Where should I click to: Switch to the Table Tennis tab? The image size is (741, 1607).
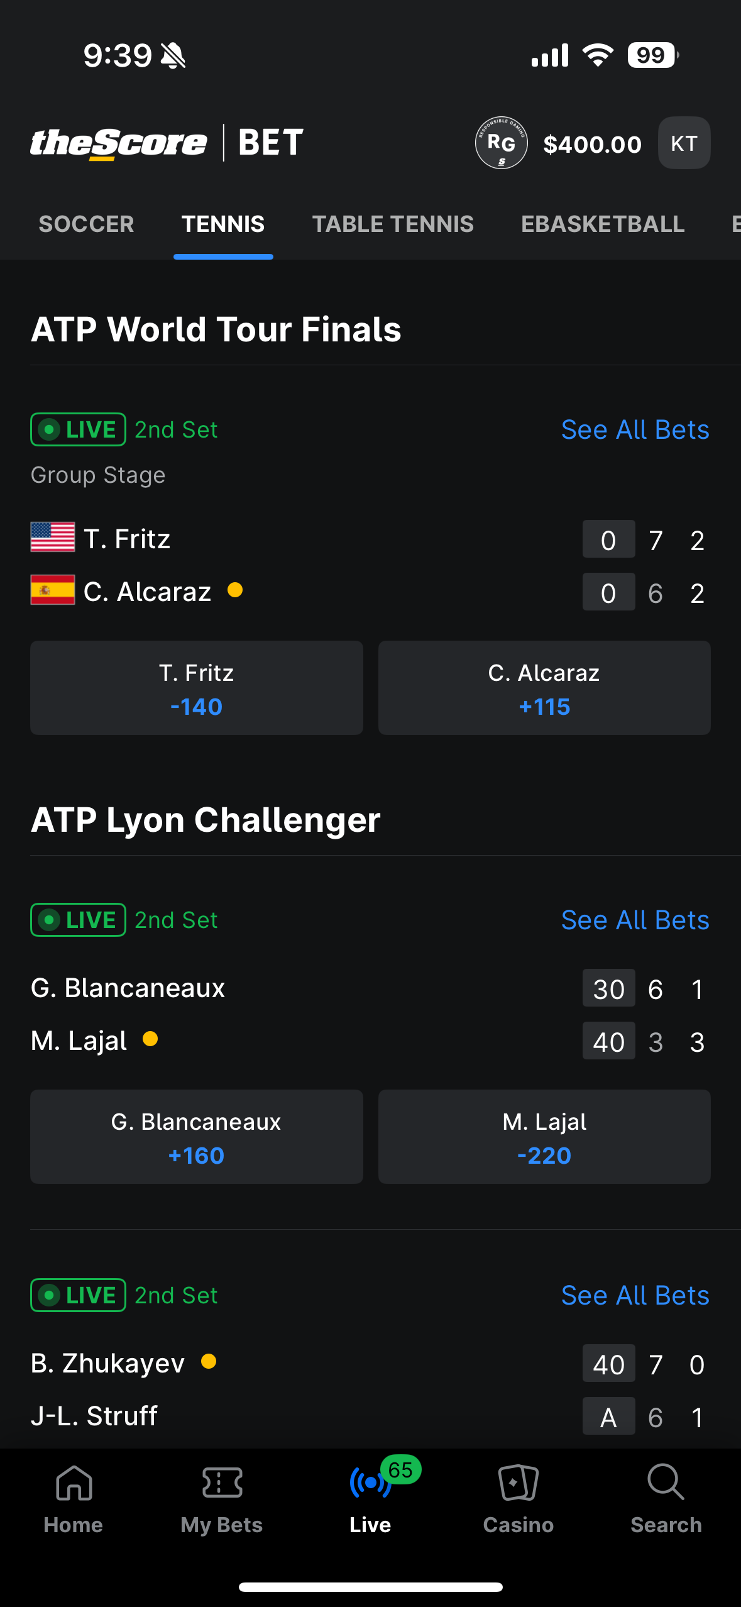[x=393, y=224]
